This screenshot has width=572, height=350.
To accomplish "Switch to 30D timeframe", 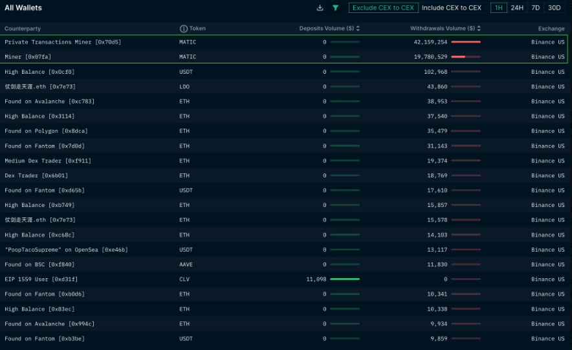I will (x=554, y=8).
